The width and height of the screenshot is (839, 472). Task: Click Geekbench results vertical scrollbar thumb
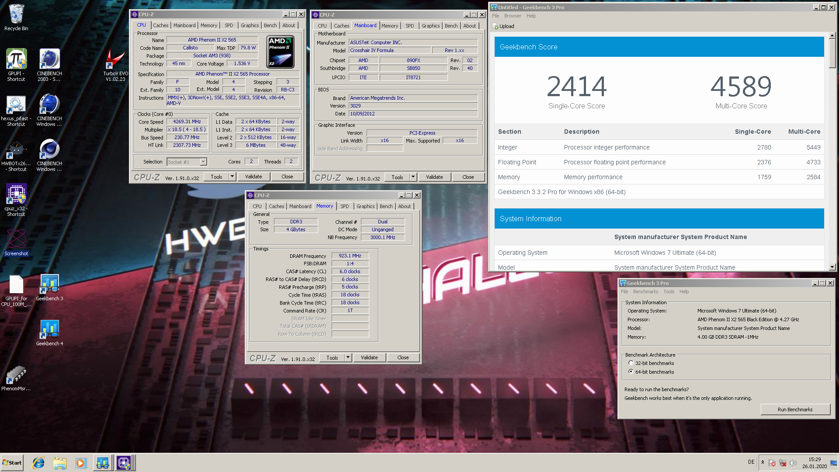point(832,53)
